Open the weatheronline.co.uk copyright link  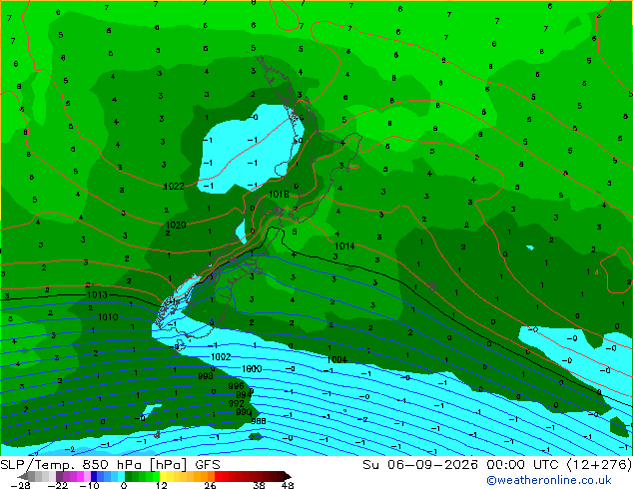pos(549,480)
